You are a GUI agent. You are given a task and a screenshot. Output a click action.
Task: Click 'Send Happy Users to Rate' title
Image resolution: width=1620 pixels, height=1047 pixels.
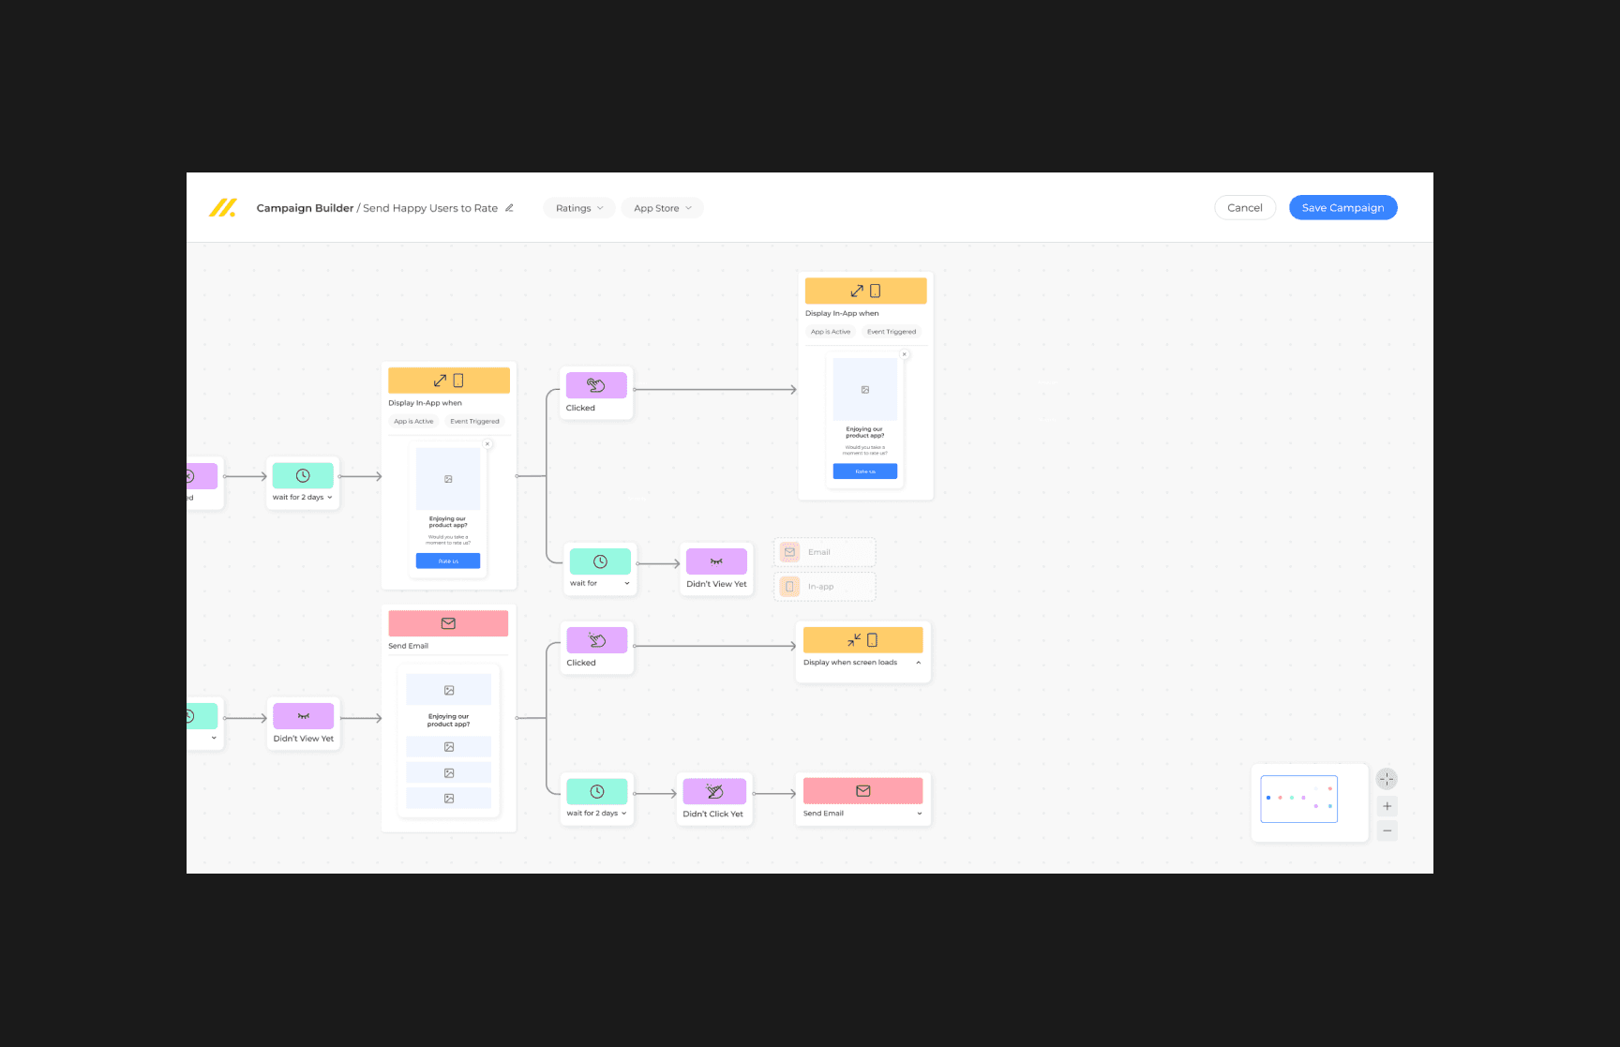tap(430, 208)
